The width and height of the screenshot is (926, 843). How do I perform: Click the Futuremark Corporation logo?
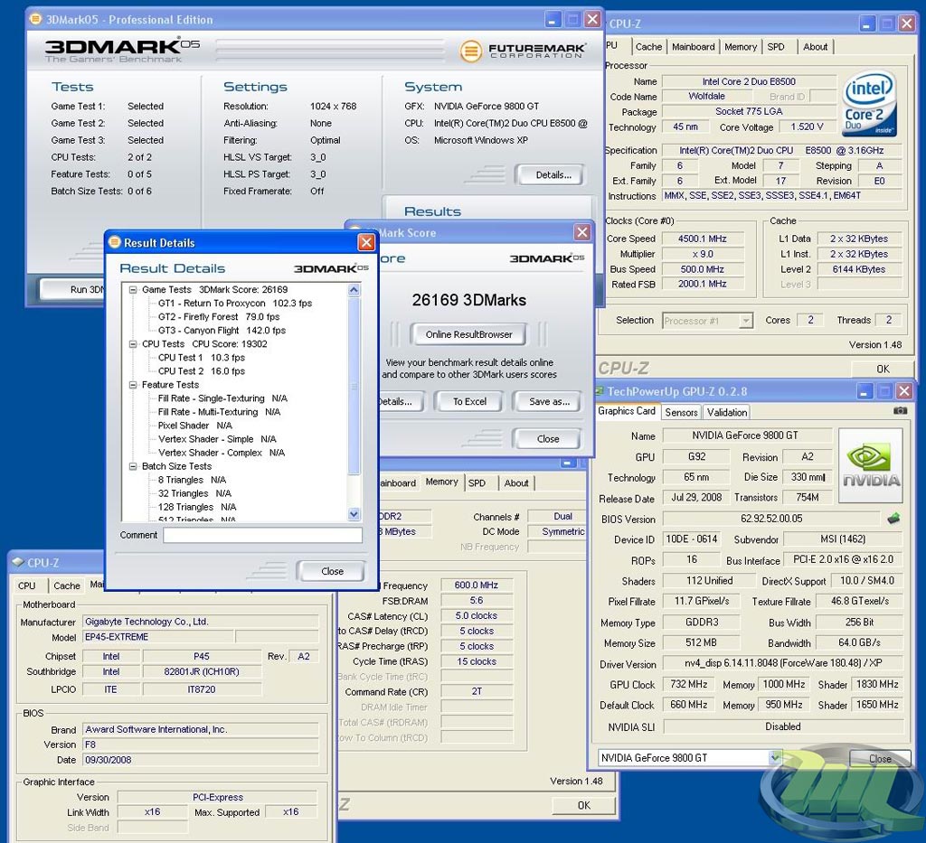tap(523, 51)
